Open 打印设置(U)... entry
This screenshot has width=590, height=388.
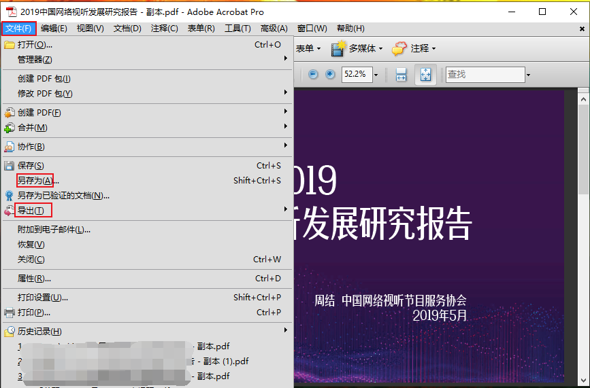[x=147, y=298]
